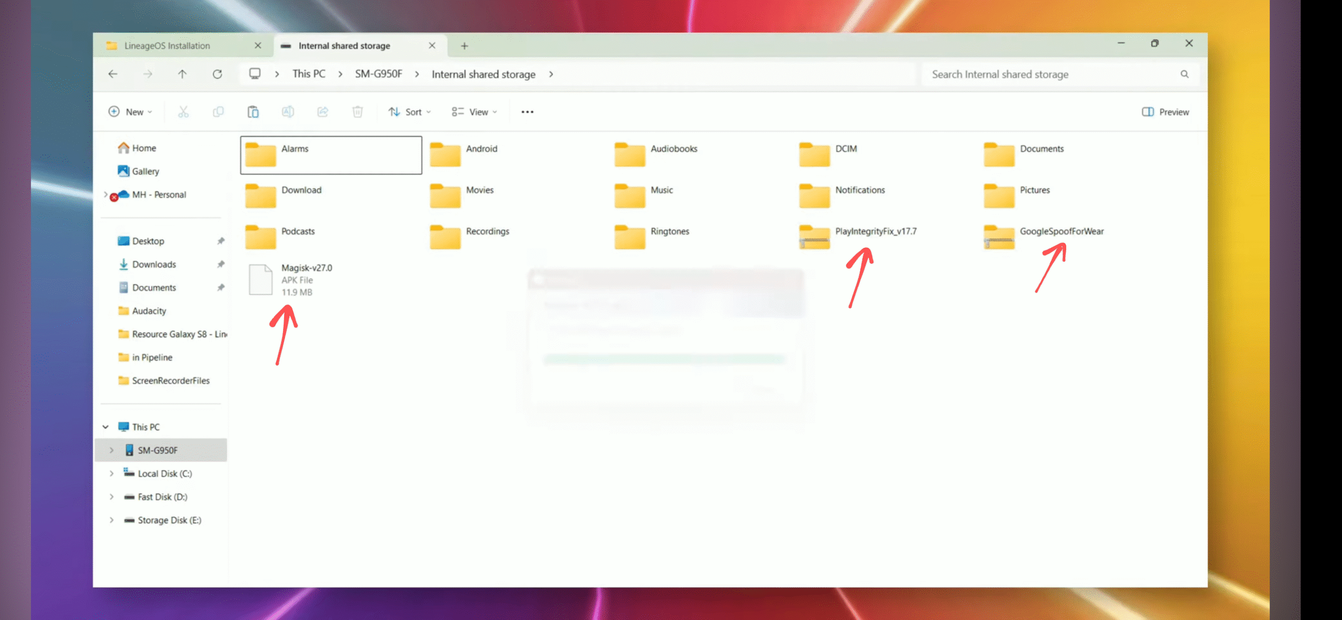Click the search magnifier icon
1342x620 pixels.
(1184, 74)
